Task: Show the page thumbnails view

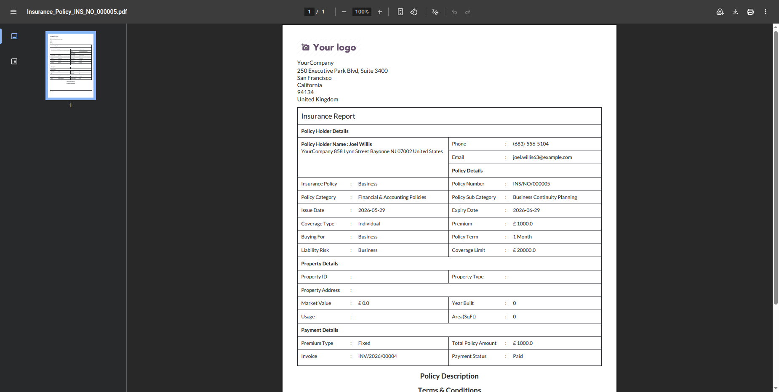Action: pyautogui.click(x=14, y=36)
